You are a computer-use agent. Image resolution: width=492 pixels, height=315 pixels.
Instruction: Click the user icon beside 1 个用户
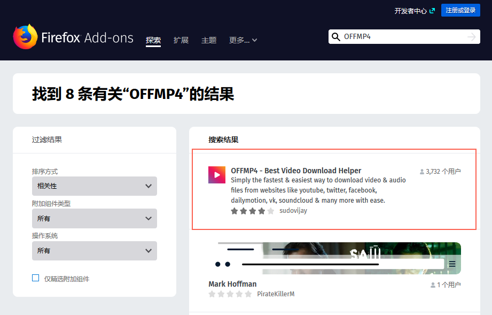[433, 285]
